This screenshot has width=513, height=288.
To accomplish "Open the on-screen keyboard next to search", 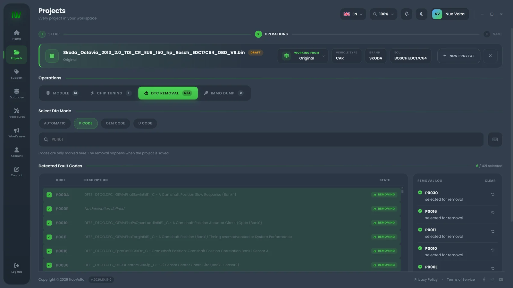I will tap(495, 140).
